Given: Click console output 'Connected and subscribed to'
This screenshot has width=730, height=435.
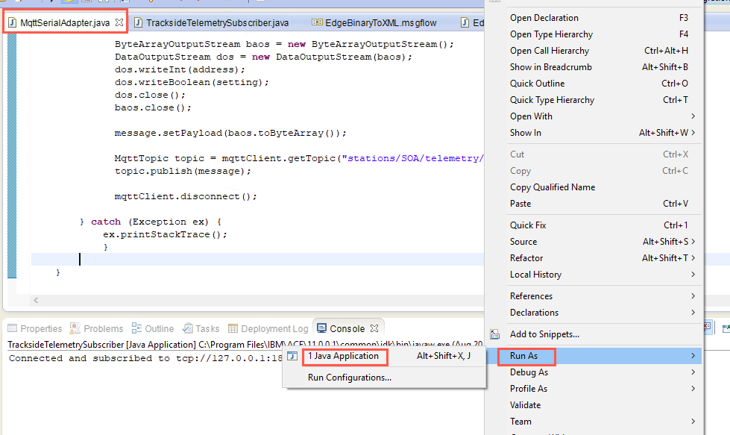Looking at the screenshot, I should coord(89,358).
